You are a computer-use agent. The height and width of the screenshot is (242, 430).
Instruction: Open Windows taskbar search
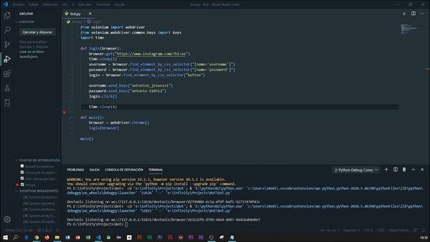coord(15,237)
